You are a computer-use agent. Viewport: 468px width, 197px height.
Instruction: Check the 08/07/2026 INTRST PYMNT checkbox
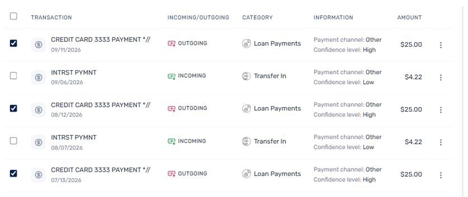[x=13, y=141]
